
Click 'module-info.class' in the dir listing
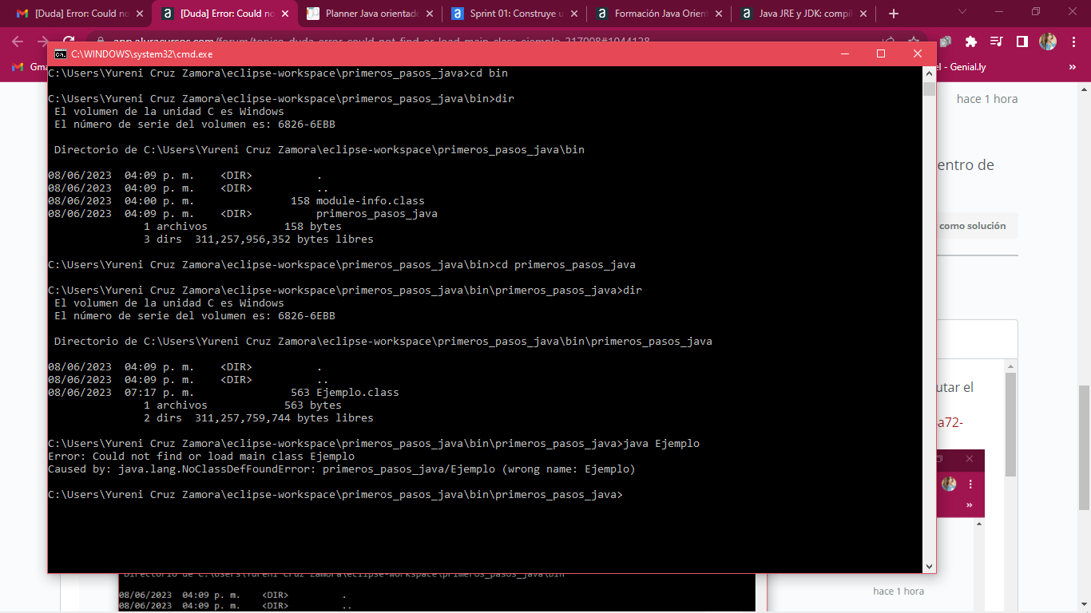(x=371, y=201)
